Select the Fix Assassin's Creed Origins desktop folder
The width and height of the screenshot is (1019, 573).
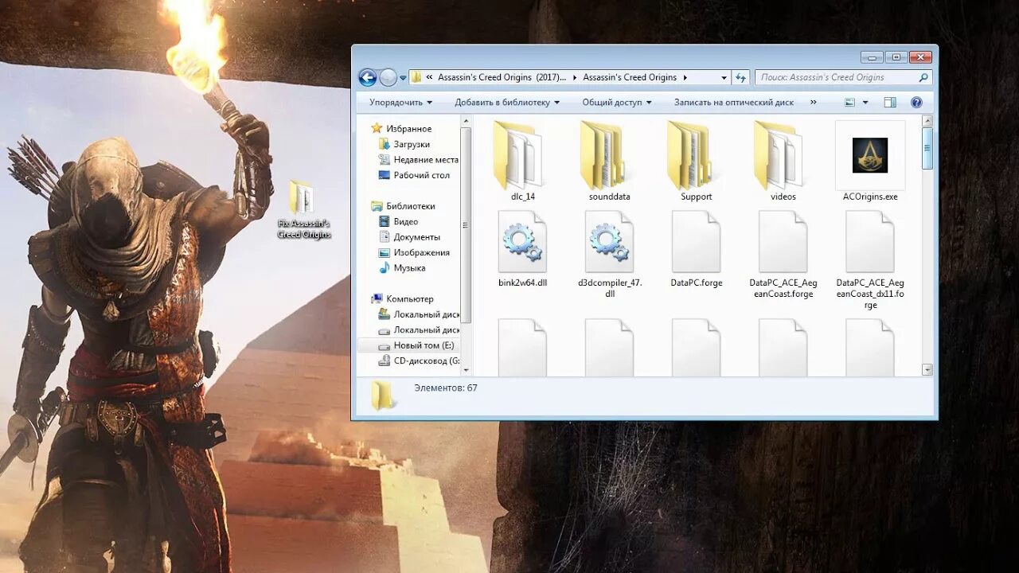click(x=303, y=209)
